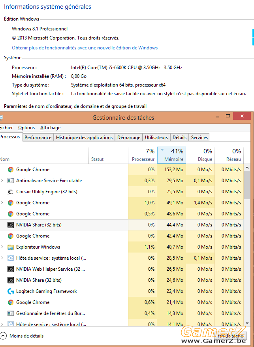
Task: Expand the Antimalware Service Executable process group
Action: tap(2, 181)
